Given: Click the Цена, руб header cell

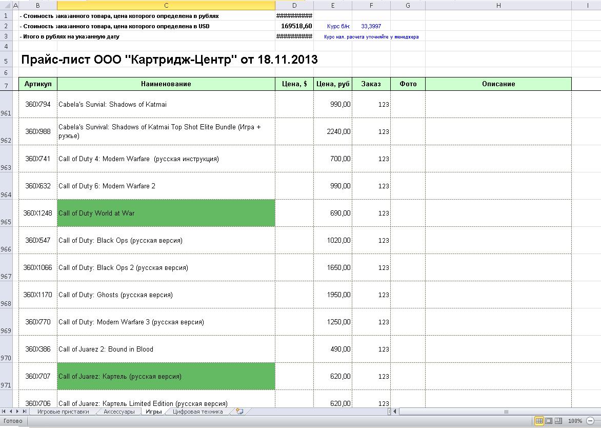Looking at the screenshot, I should 333,84.
